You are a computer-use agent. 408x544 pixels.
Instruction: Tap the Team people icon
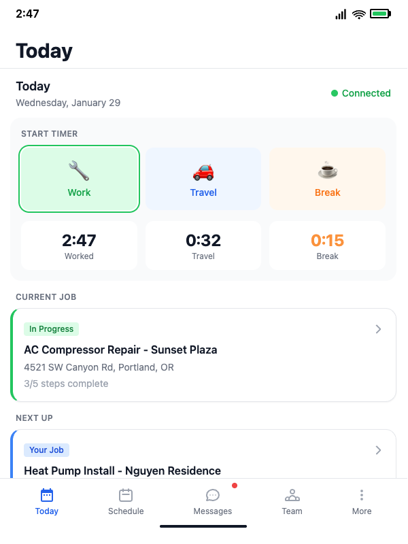tap(292, 496)
